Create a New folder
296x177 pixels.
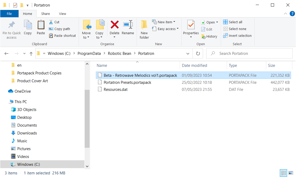(144, 29)
